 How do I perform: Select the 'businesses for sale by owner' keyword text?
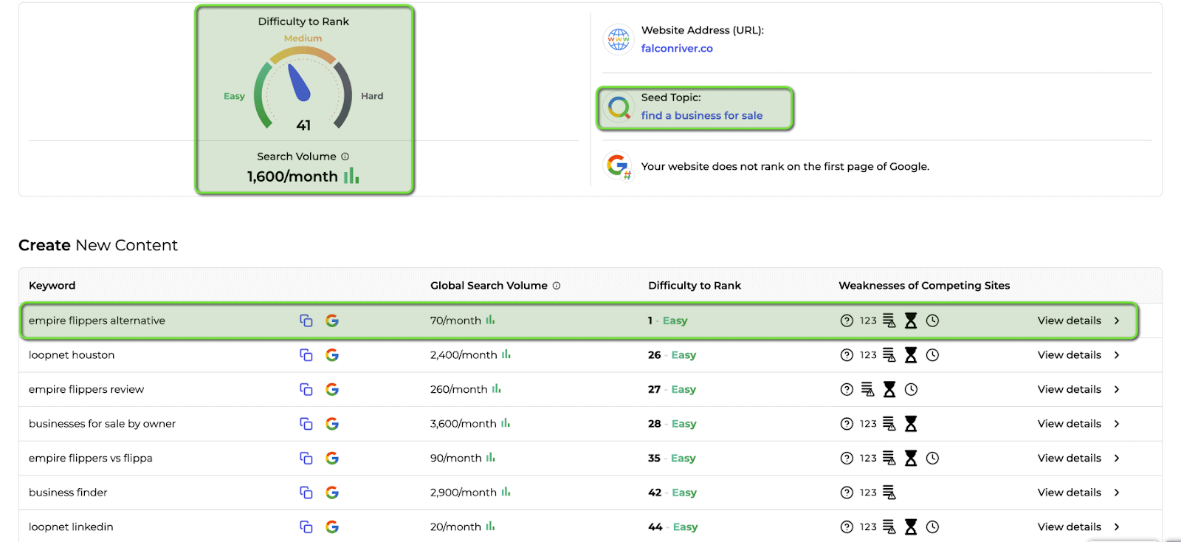tap(102, 424)
